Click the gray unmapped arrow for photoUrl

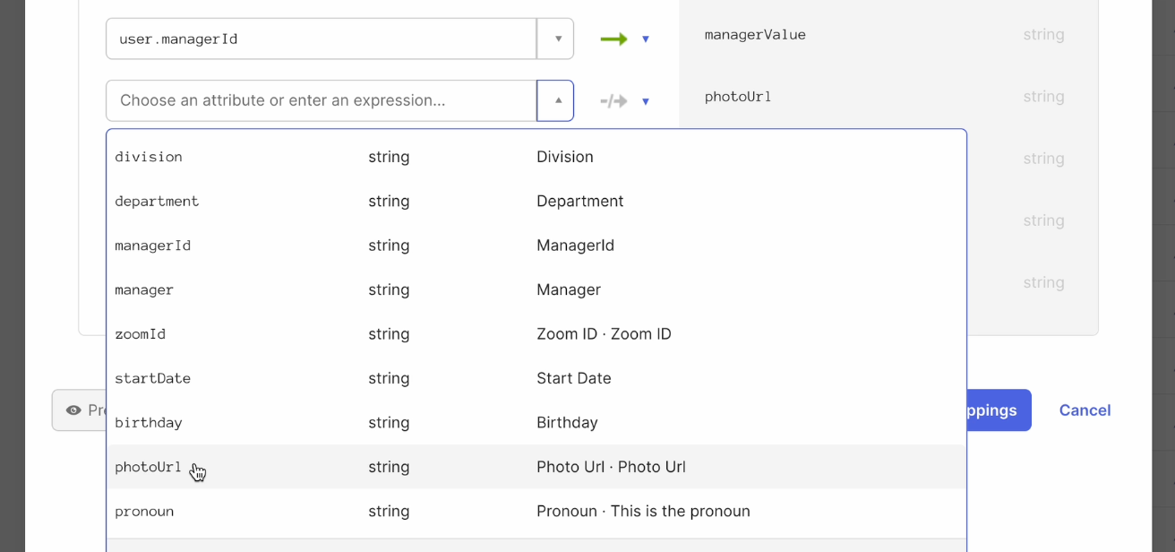(x=613, y=101)
